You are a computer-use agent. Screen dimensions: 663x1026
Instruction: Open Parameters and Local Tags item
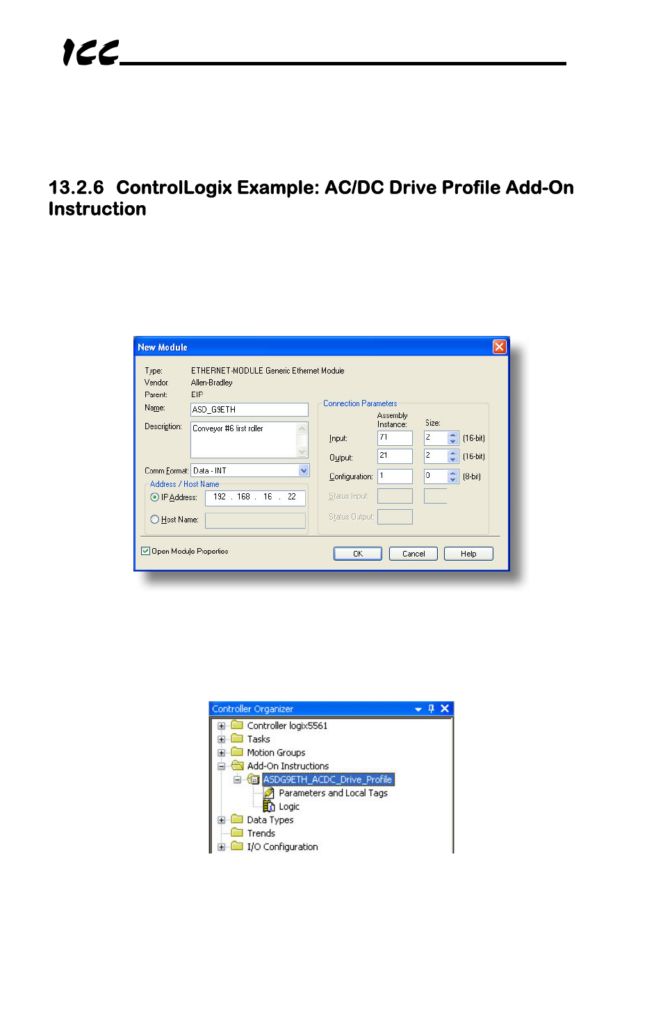(x=333, y=793)
